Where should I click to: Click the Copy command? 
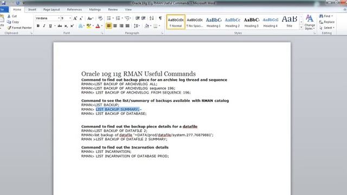[13, 22]
